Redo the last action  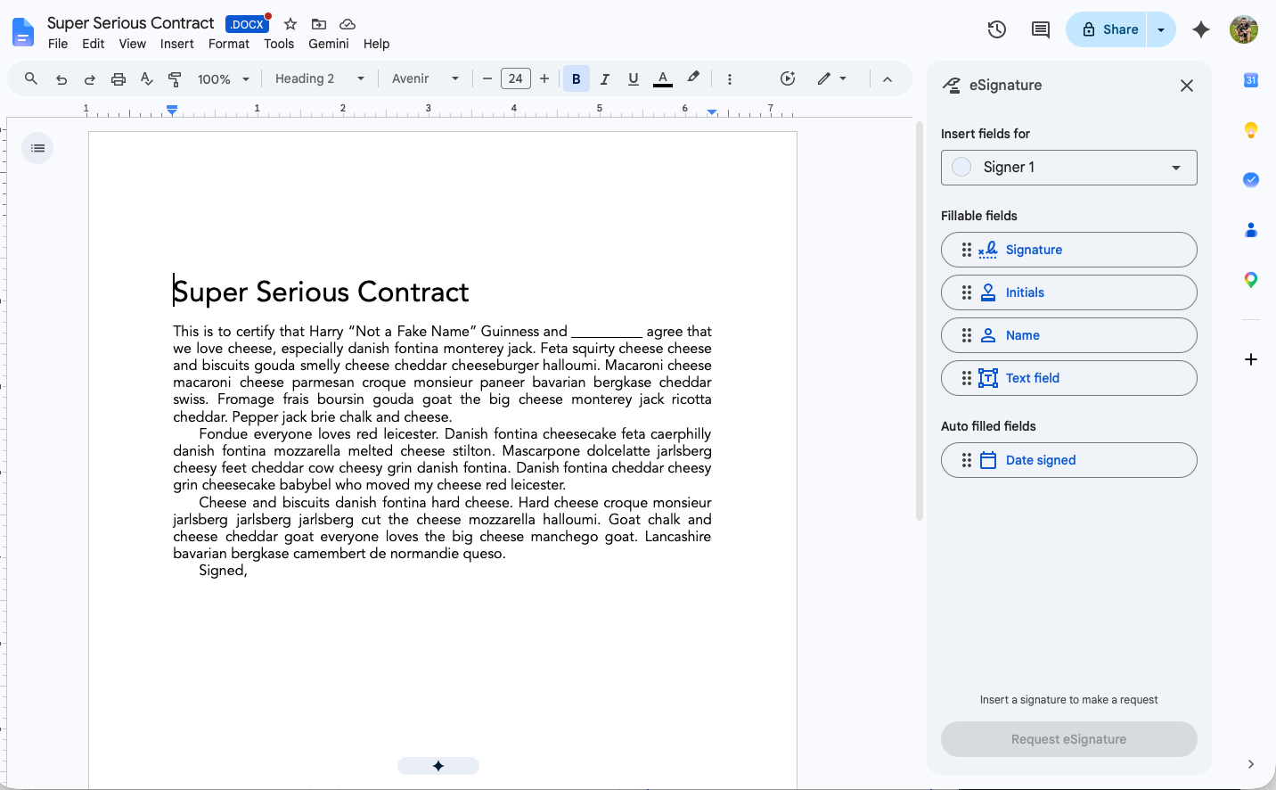[90, 78]
